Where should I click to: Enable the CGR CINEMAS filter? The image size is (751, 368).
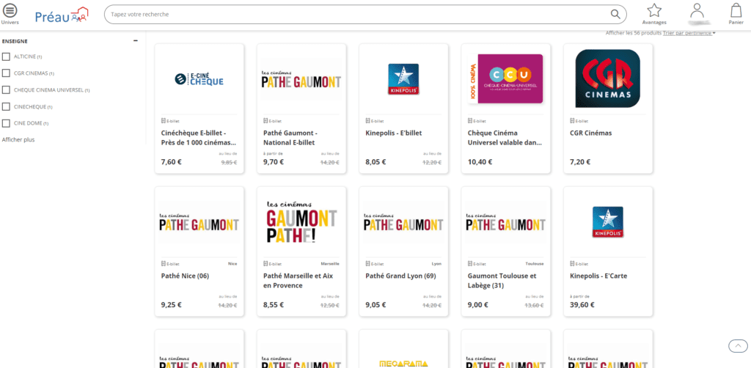click(6, 73)
